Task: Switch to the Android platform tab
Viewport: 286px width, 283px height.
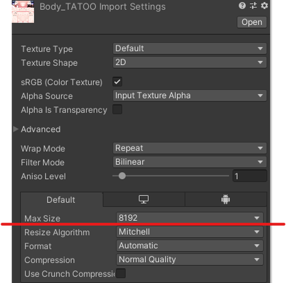Action: [x=226, y=199]
